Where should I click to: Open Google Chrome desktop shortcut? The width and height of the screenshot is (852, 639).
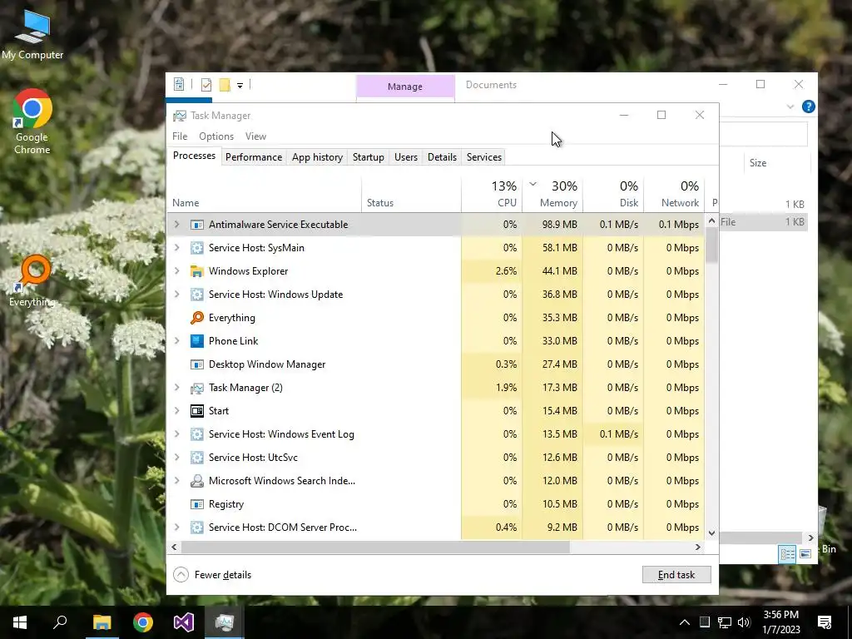pyautogui.click(x=32, y=121)
